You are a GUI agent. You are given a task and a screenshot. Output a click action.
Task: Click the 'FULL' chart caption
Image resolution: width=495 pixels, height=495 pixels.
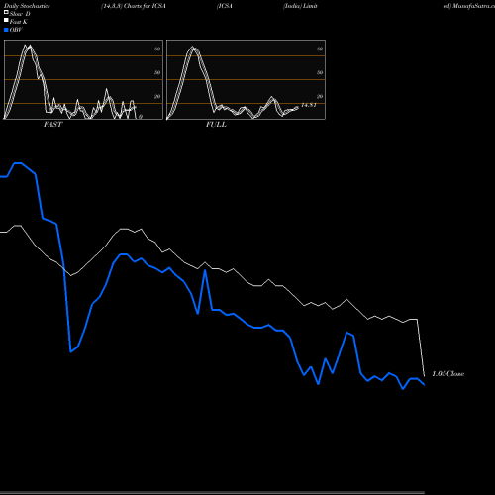(x=216, y=125)
